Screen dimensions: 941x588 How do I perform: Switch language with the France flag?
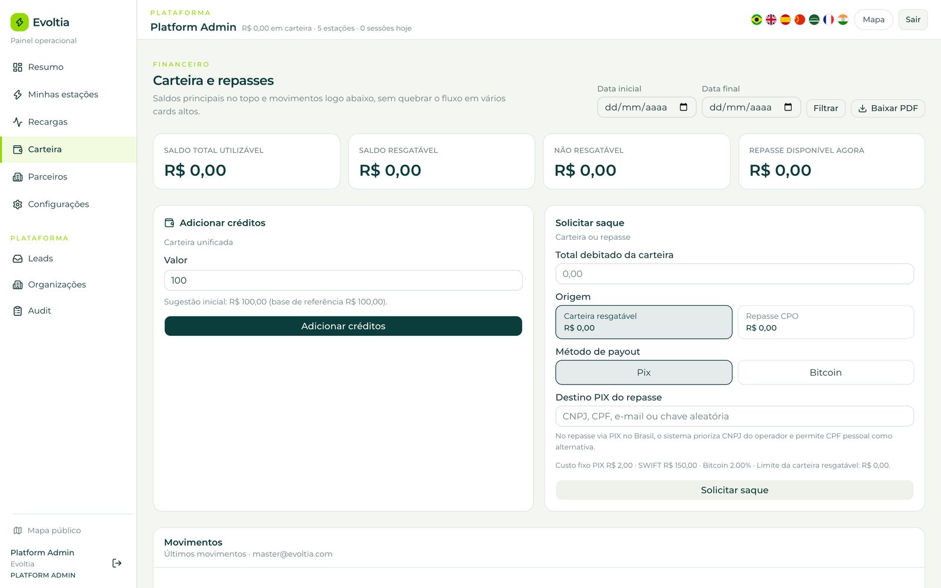(829, 19)
